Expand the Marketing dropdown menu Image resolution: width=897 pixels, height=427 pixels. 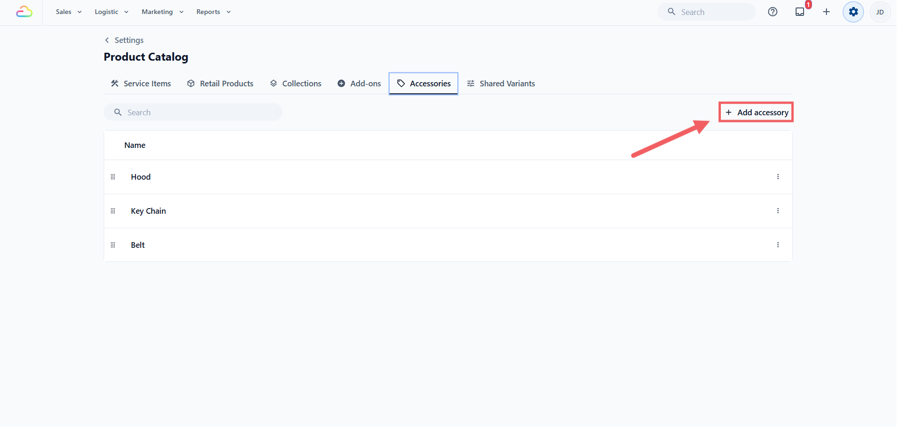[x=163, y=12]
